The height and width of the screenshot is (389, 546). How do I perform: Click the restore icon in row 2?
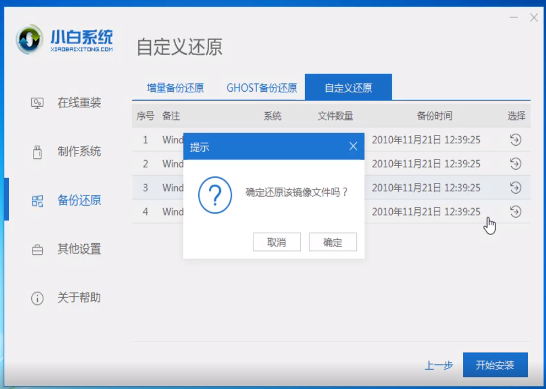click(x=515, y=164)
